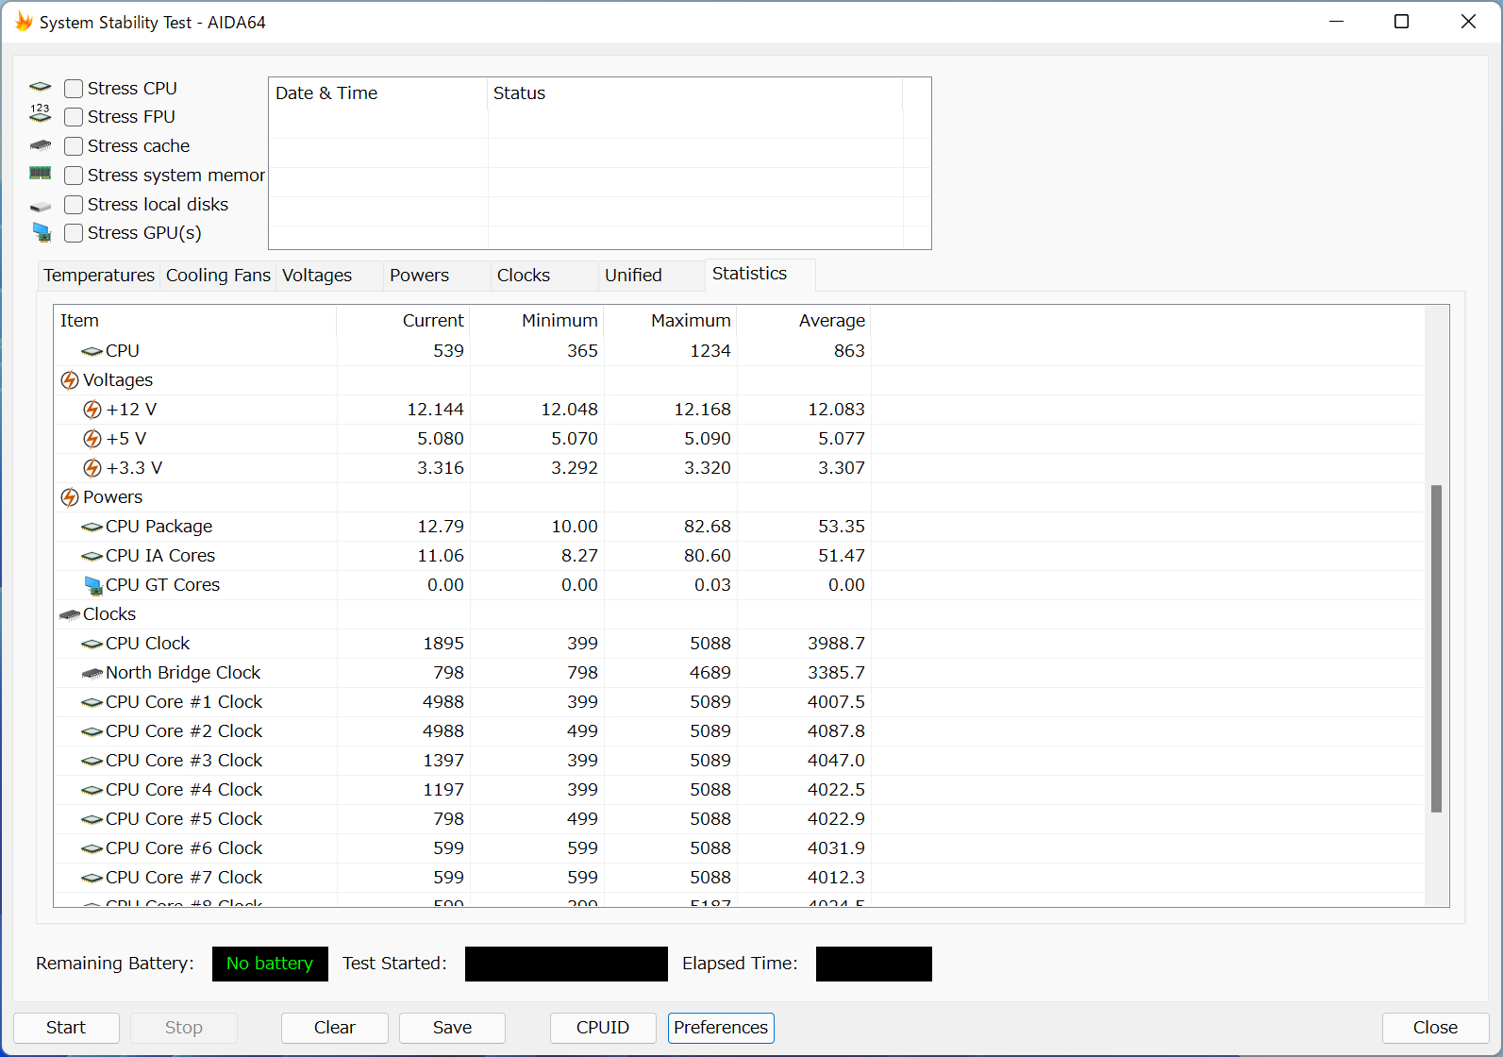
Task: Click the CPU GT Cores icon
Action: [x=93, y=586]
